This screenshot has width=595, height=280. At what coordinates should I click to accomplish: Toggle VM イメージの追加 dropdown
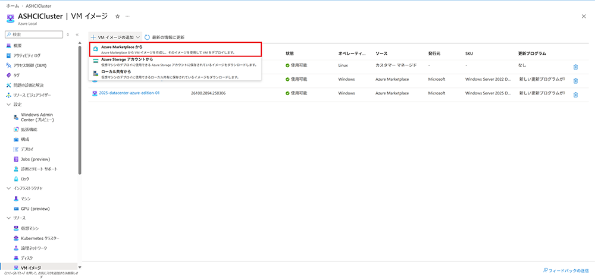click(x=115, y=37)
